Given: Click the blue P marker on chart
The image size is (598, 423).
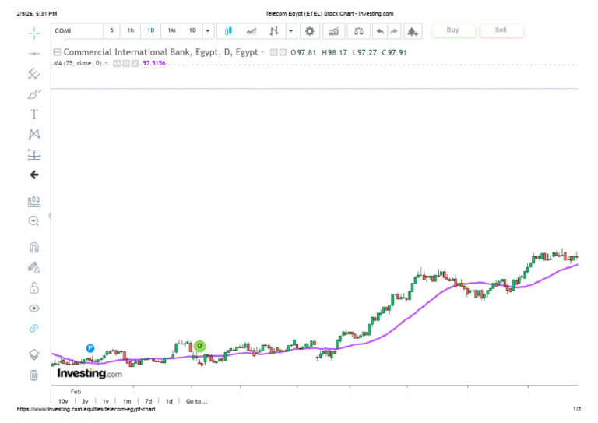Looking at the screenshot, I should click(90, 348).
